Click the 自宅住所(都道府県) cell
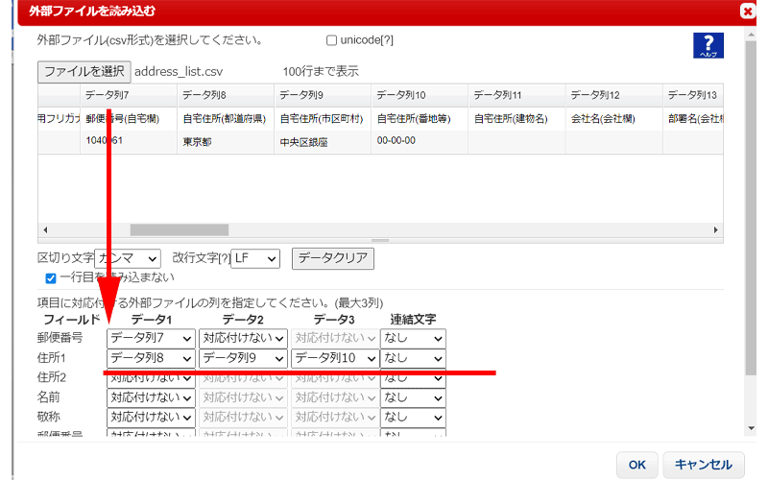Image resolution: width=768 pixels, height=480 pixels. pos(226,118)
